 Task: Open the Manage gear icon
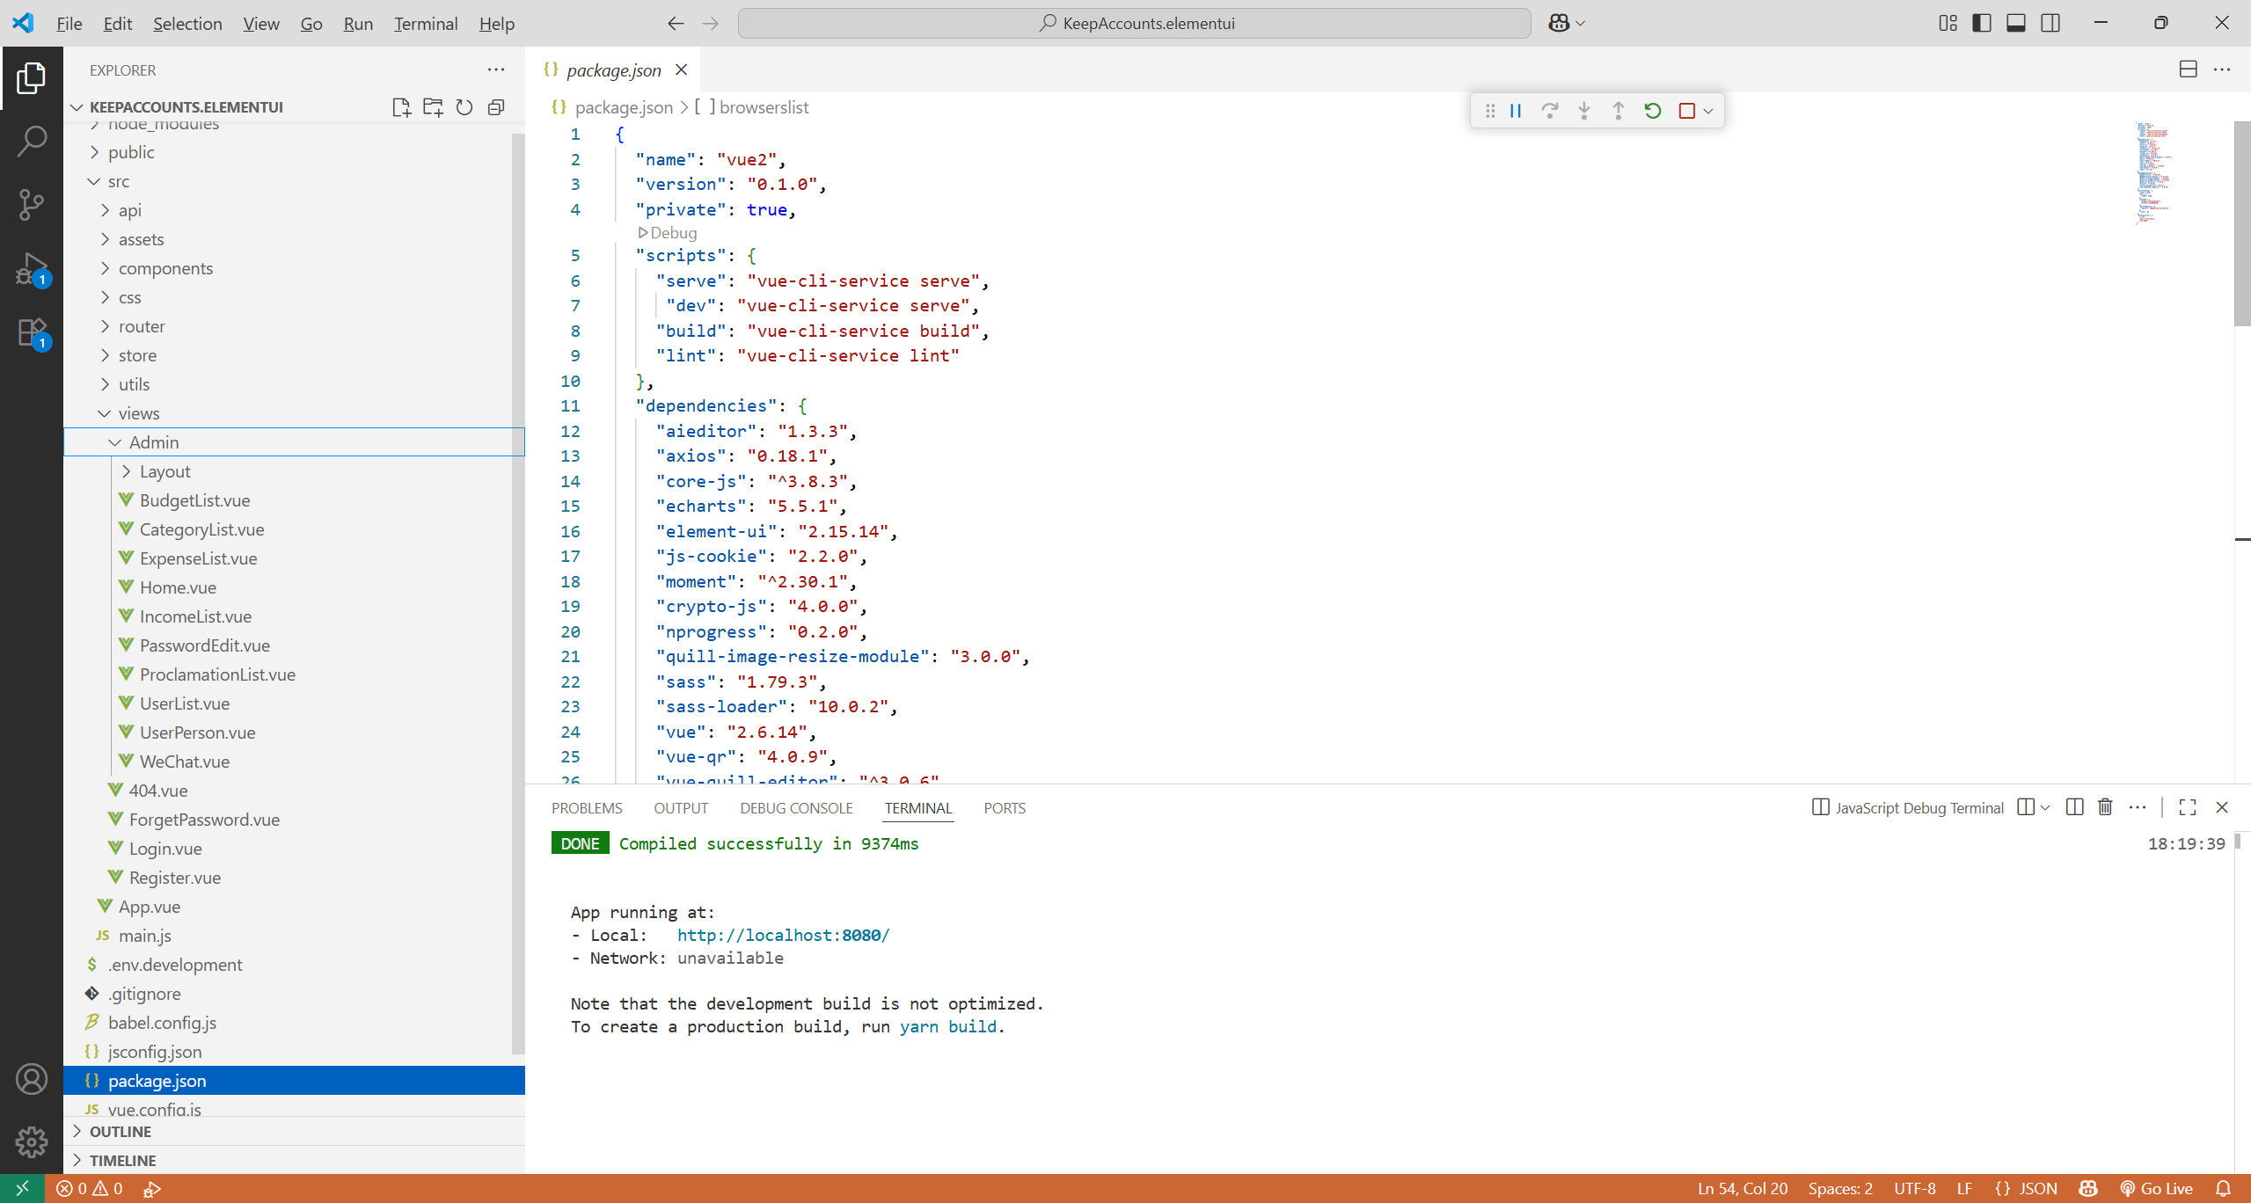click(x=31, y=1142)
